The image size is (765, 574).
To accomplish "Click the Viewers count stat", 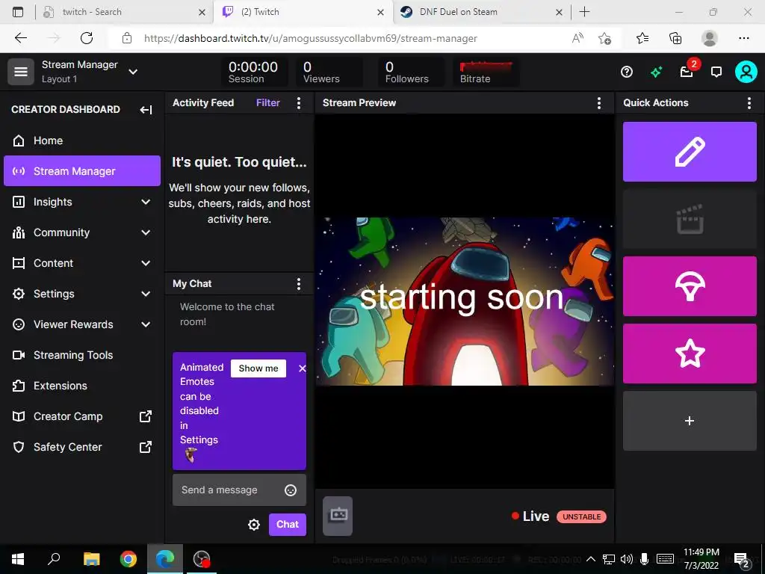I will [329, 72].
